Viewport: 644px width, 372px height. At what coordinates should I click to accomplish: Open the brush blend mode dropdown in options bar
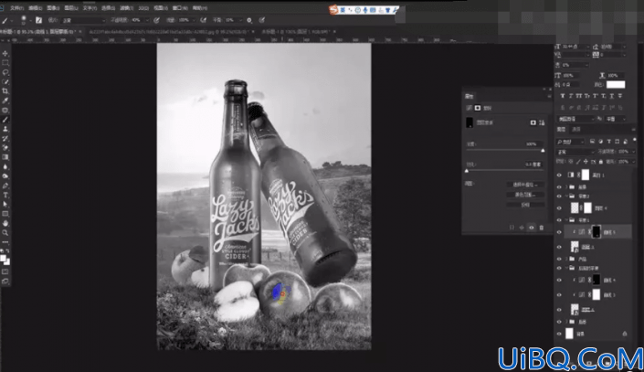pyautogui.click(x=83, y=20)
